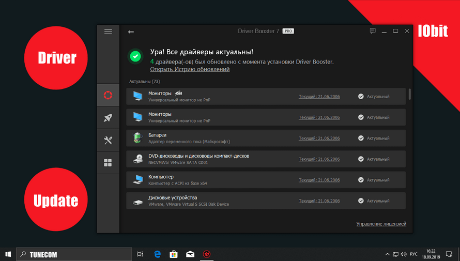The height and width of the screenshot is (261, 460).
Task: Click the green checkmark status icon
Action: [x=135, y=56]
